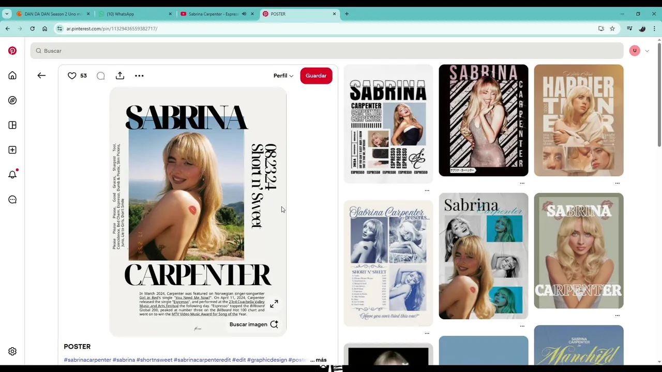Open #sabrinacarpenter hashtag link

(x=87, y=360)
